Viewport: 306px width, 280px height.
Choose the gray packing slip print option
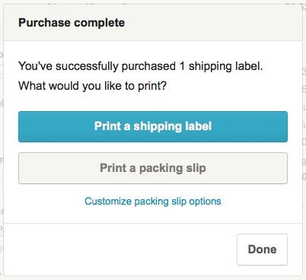click(x=153, y=168)
